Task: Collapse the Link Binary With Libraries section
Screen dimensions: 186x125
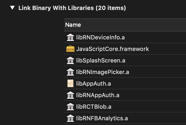Action: pyautogui.click(x=12, y=8)
